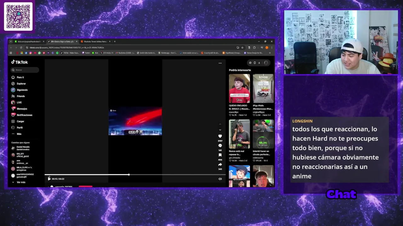Viewport: 403px width, 226px height.
Task: Open the #fyp #fails video thumbnail
Action: point(263,89)
